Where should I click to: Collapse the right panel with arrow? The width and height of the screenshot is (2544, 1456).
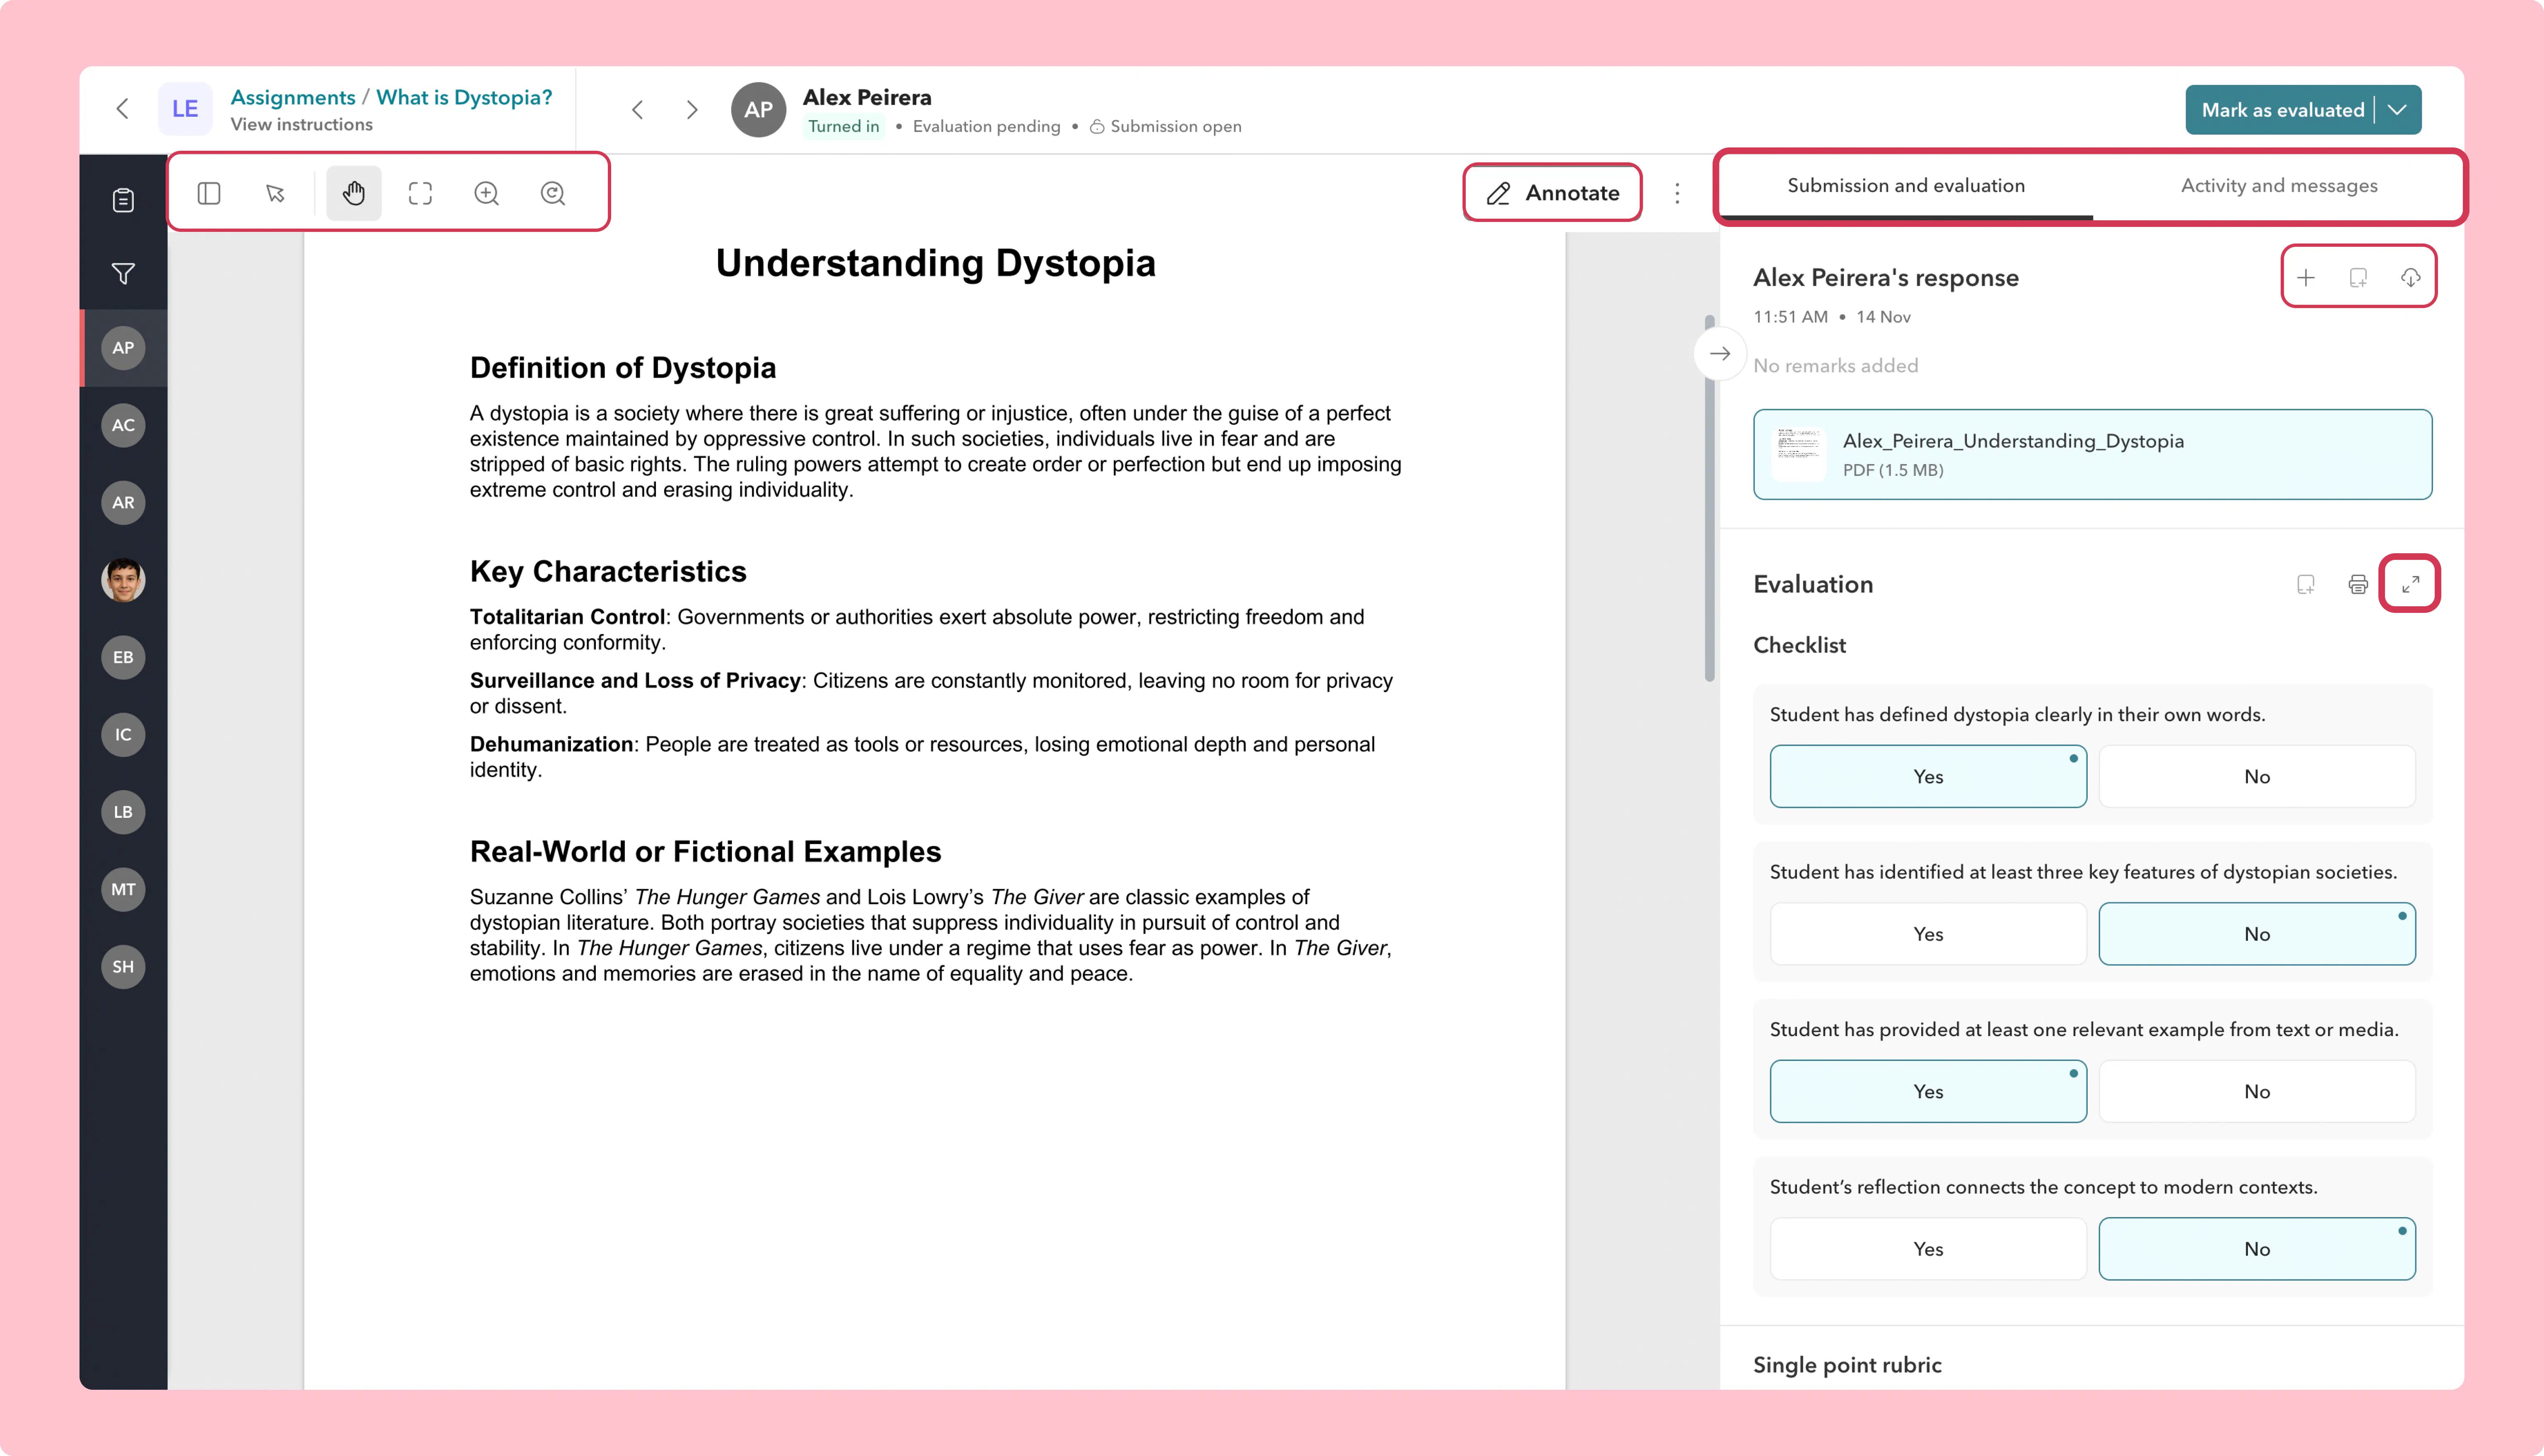click(x=1719, y=353)
